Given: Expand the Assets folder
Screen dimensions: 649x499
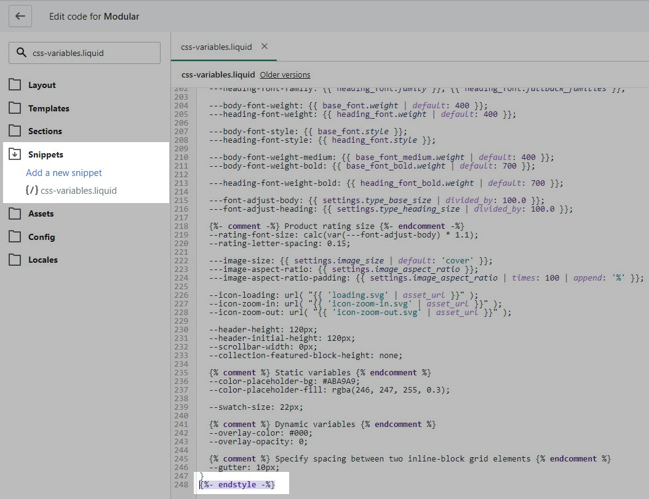Looking at the screenshot, I should click(x=41, y=214).
